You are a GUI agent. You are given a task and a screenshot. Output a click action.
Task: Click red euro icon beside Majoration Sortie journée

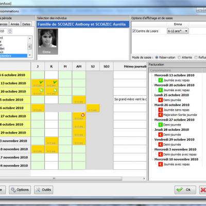tap(160, 115)
